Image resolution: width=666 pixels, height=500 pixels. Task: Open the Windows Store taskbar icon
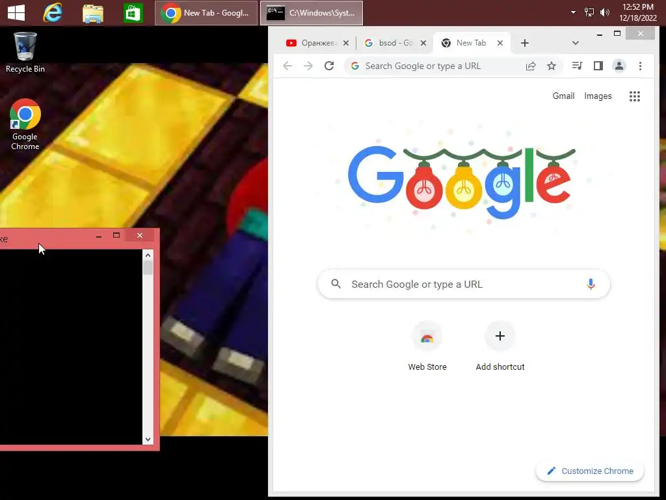[133, 13]
